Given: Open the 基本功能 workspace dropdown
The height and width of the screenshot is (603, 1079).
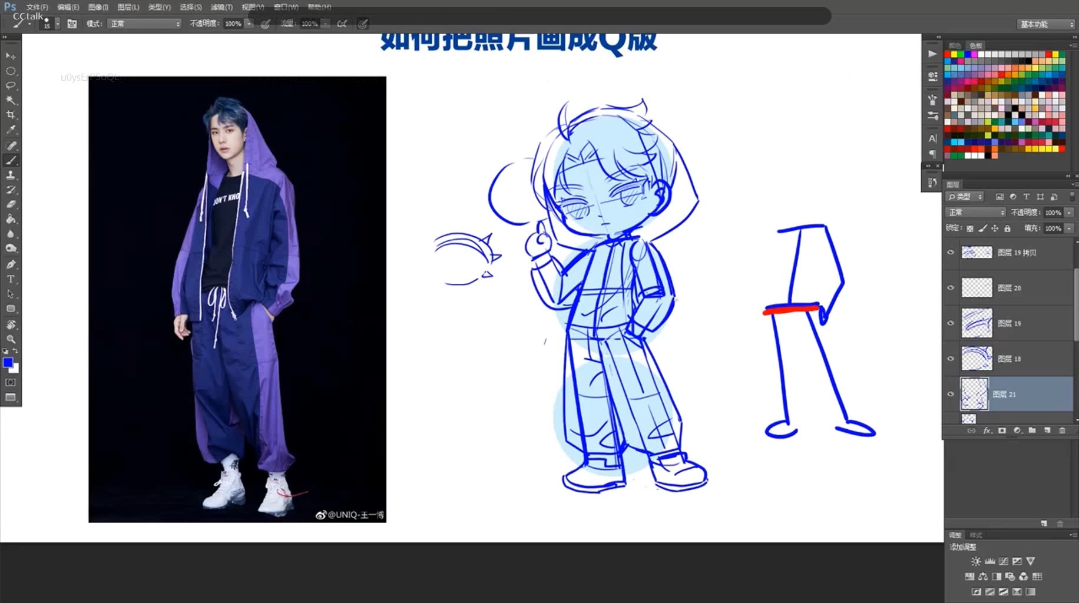Looking at the screenshot, I should [1046, 24].
